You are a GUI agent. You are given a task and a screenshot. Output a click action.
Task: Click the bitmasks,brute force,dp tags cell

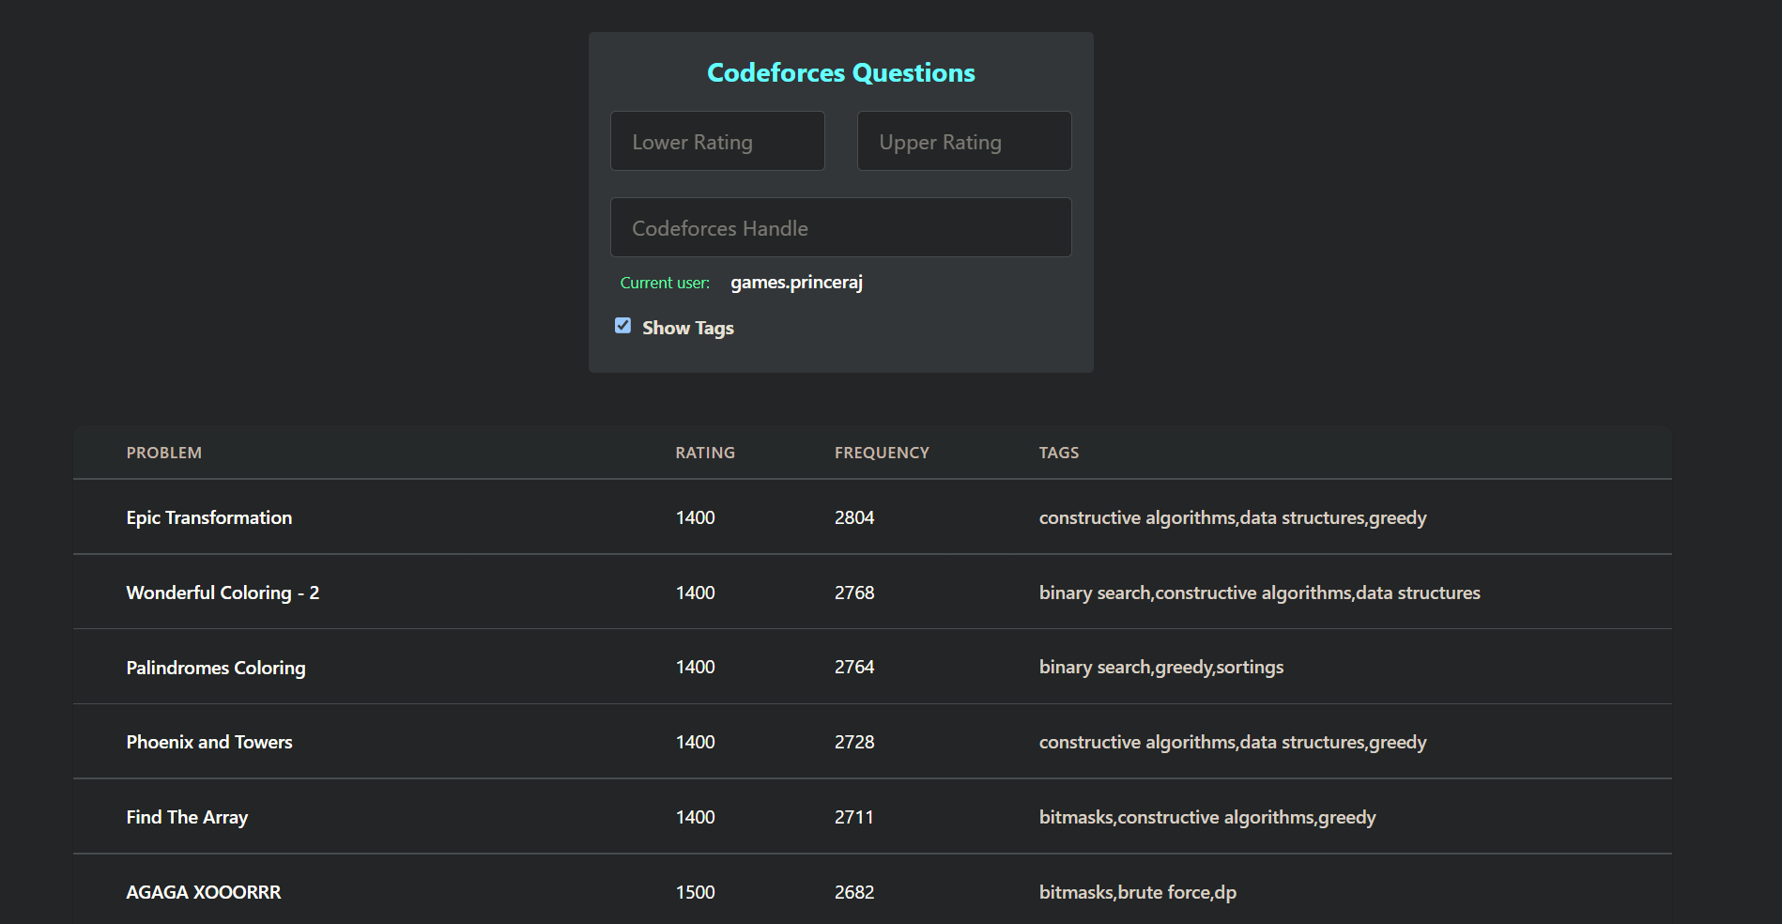click(1137, 892)
